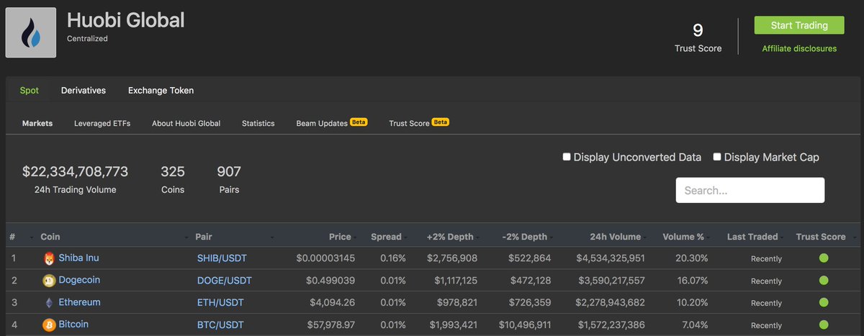Viewport: 864px width, 336px height.
Task: Click the green Start Trading button
Action: (x=799, y=25)
